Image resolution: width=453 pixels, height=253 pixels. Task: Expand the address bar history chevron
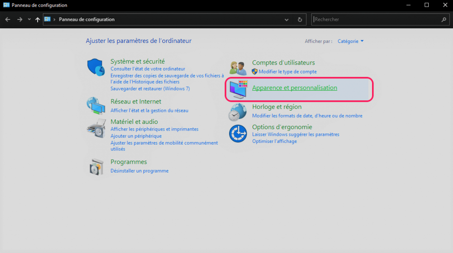[286, 19]
